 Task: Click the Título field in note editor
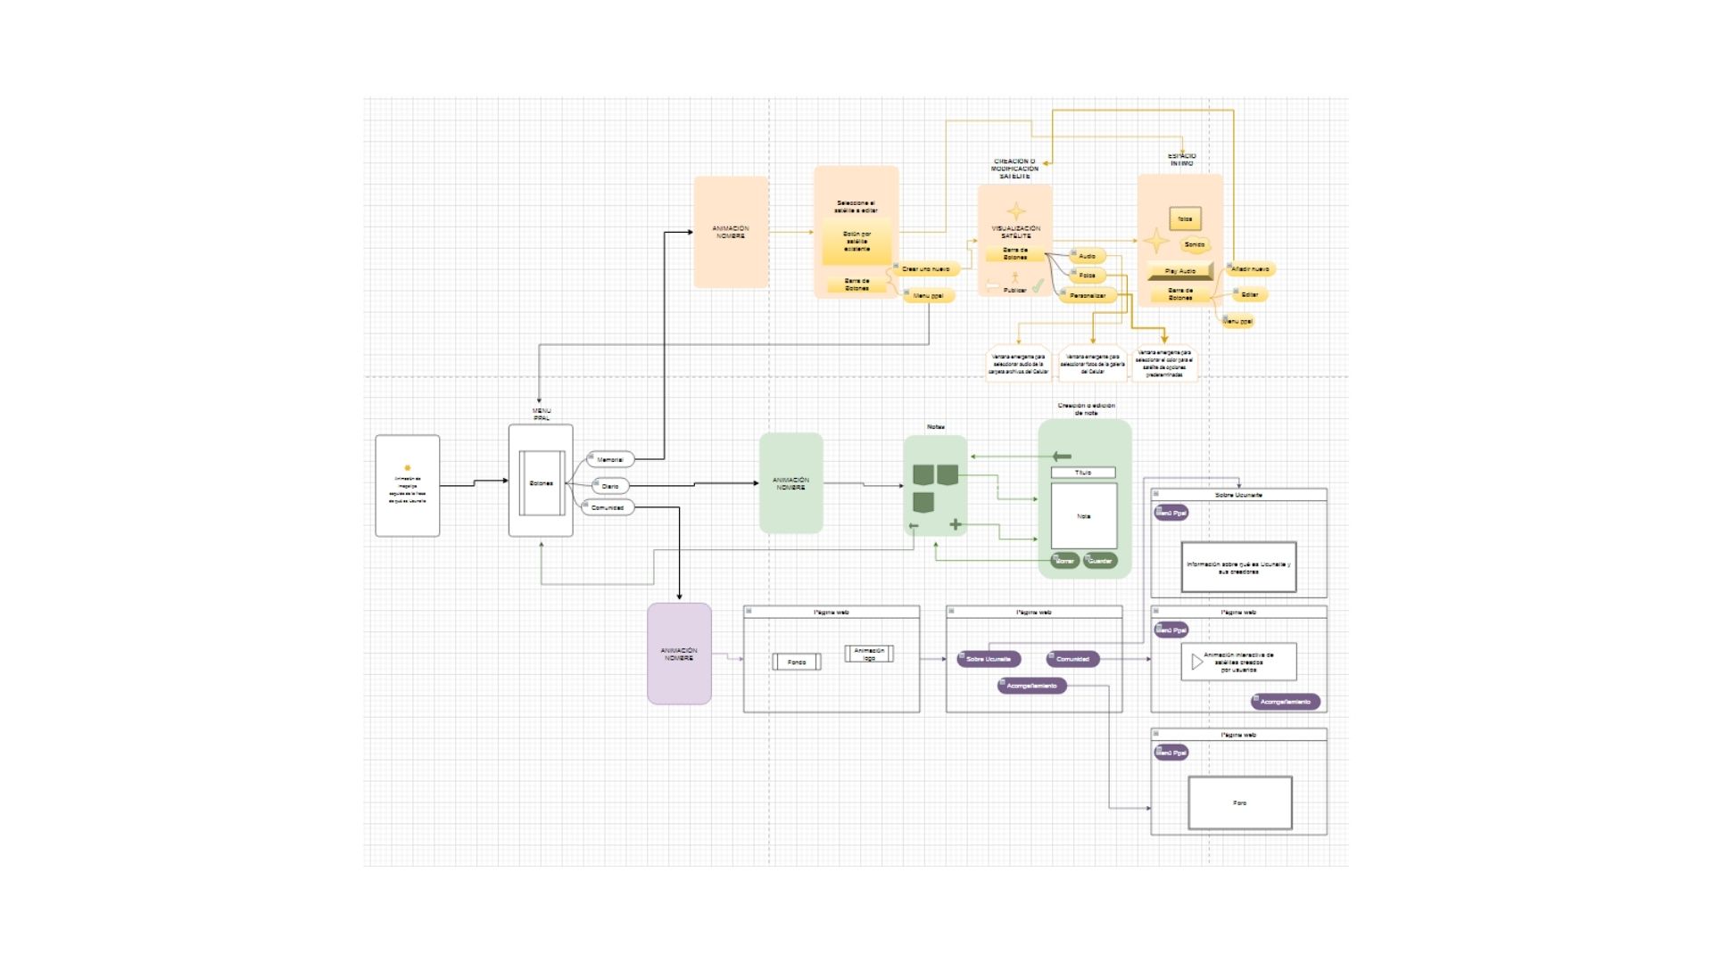pyautogui.click(x=1083, y=473)
